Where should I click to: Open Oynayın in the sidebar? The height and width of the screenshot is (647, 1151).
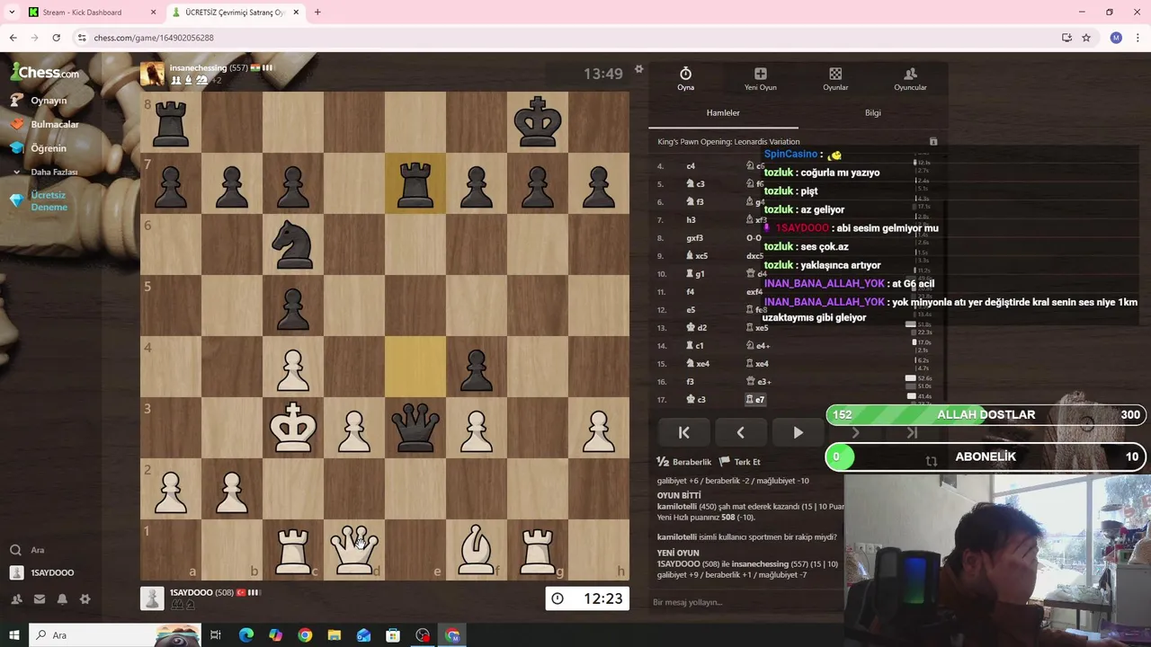[48, 101]
